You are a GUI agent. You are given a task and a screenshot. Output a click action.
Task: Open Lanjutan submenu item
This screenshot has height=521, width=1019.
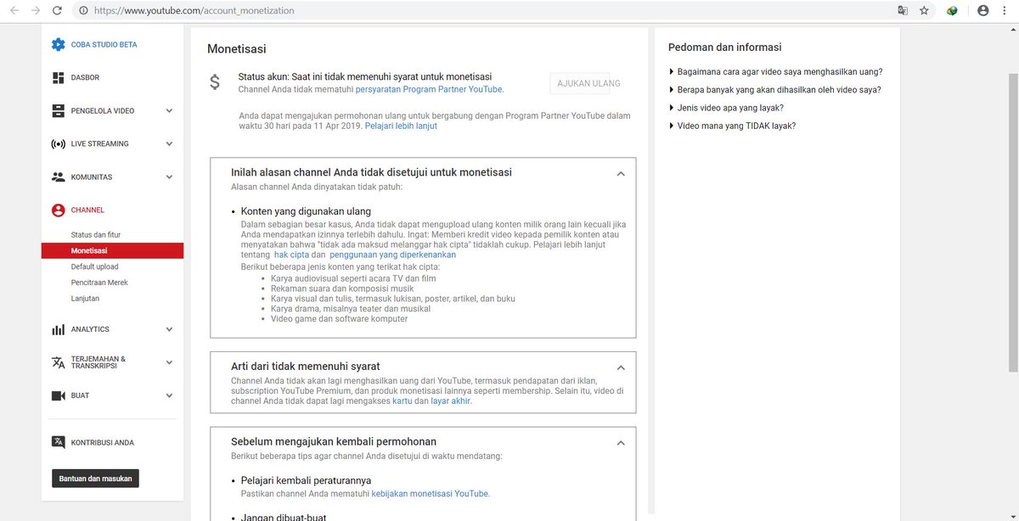(x=85, y=299)
